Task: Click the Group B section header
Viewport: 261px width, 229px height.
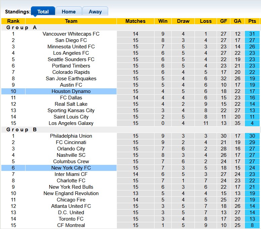Action: point(21,130)
